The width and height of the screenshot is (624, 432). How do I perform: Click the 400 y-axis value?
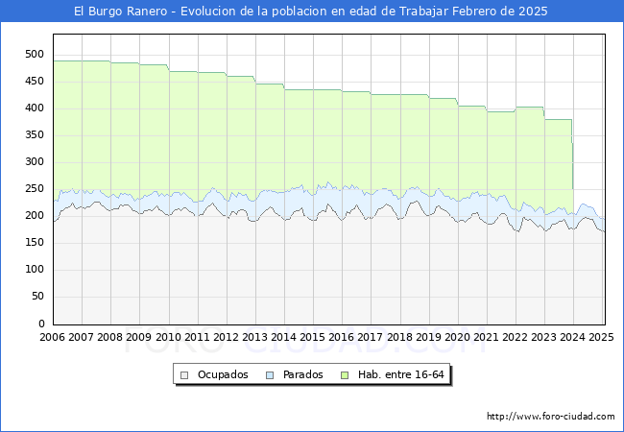click(x=35, y=108)
